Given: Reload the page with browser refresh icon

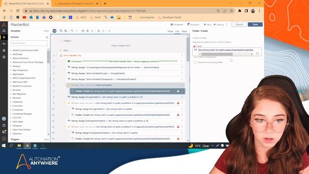Looking at the screenshot, I should coord(18,11).
